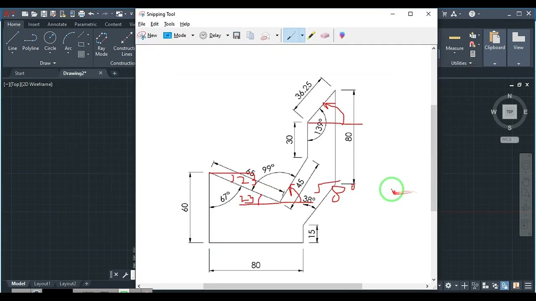
Task: Open the Quick Calculator icon
Action: tap(473, 54)
